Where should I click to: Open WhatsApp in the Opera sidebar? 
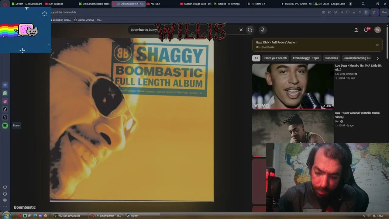(5, 93)
